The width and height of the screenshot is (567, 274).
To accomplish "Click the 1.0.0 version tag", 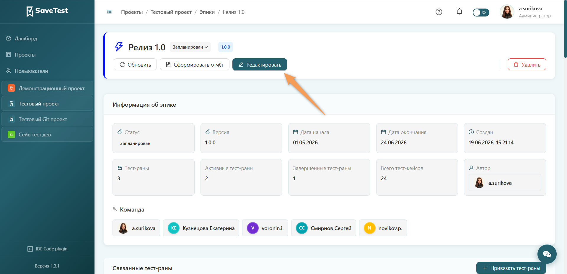I will tap(226, 47).
